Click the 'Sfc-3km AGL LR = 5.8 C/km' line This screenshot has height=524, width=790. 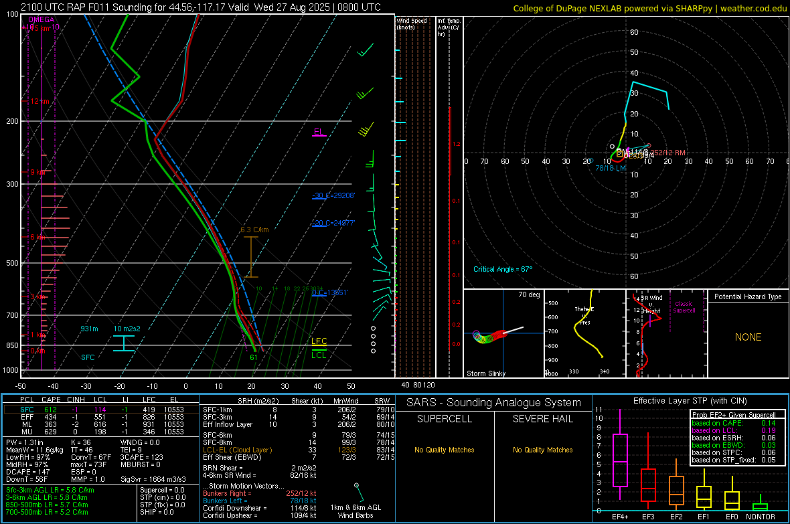point(50,490)
